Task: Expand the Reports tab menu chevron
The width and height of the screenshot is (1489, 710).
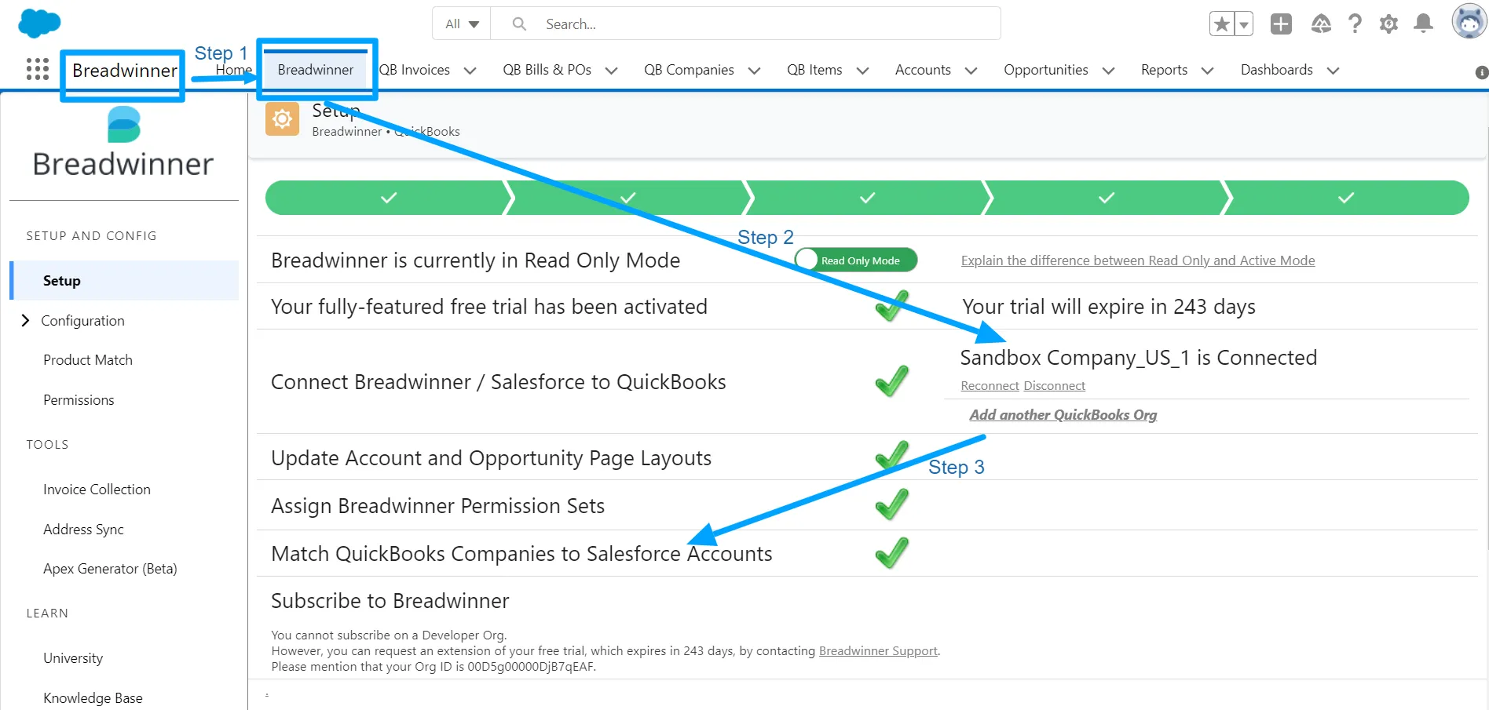Action: (1208, 71)
